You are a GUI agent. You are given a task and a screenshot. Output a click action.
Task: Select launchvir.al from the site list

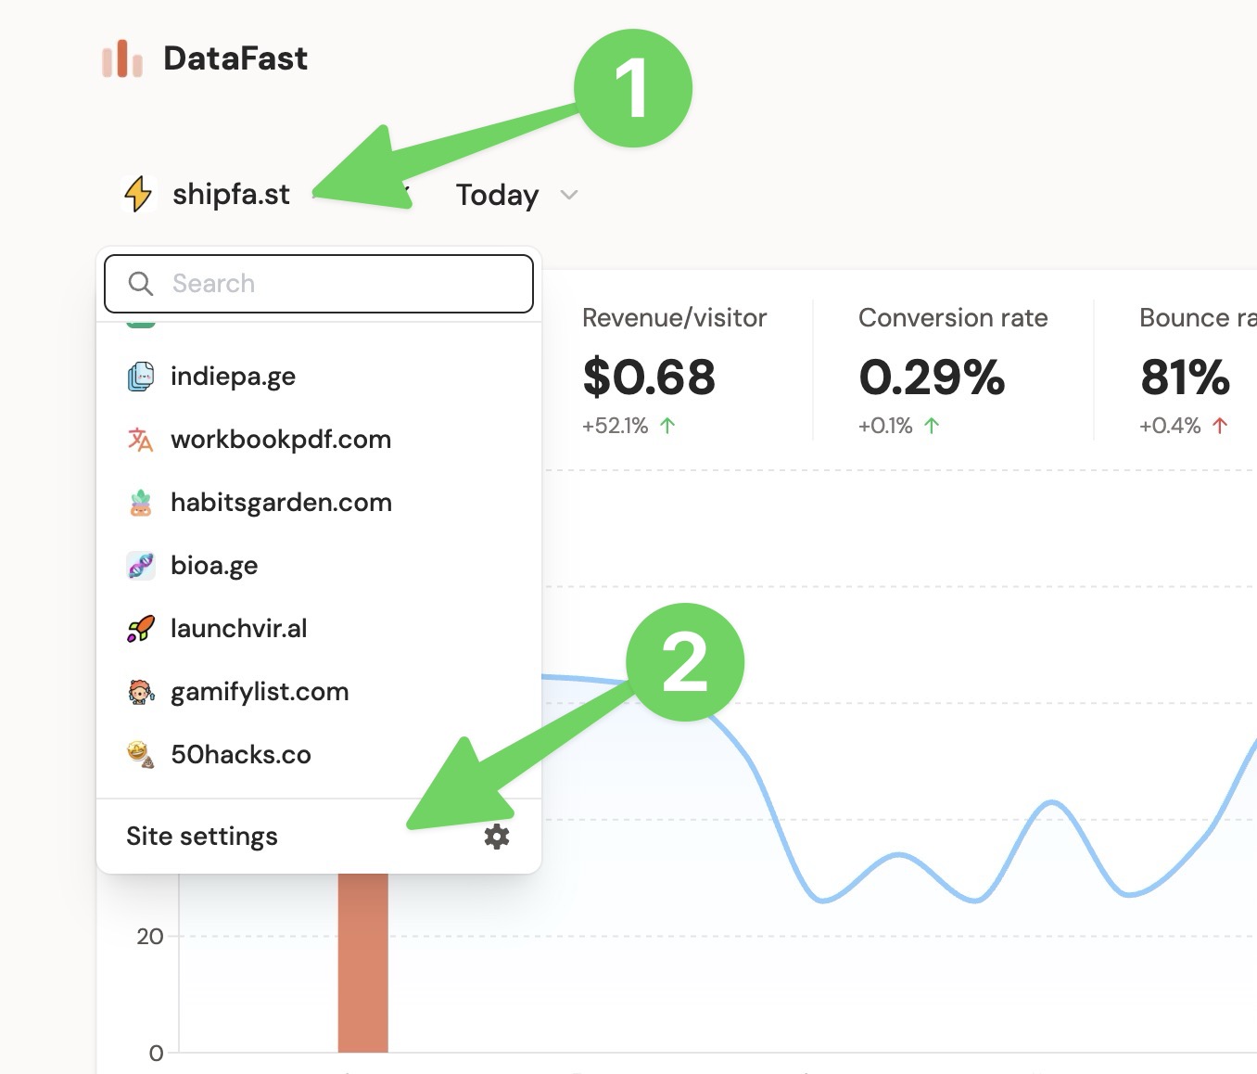tap(238, 629)
